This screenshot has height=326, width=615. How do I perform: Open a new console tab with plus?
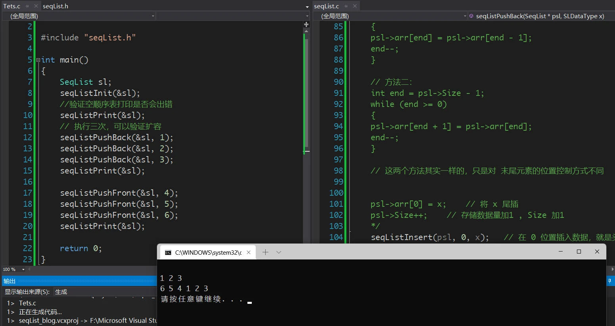click(265, 252)
